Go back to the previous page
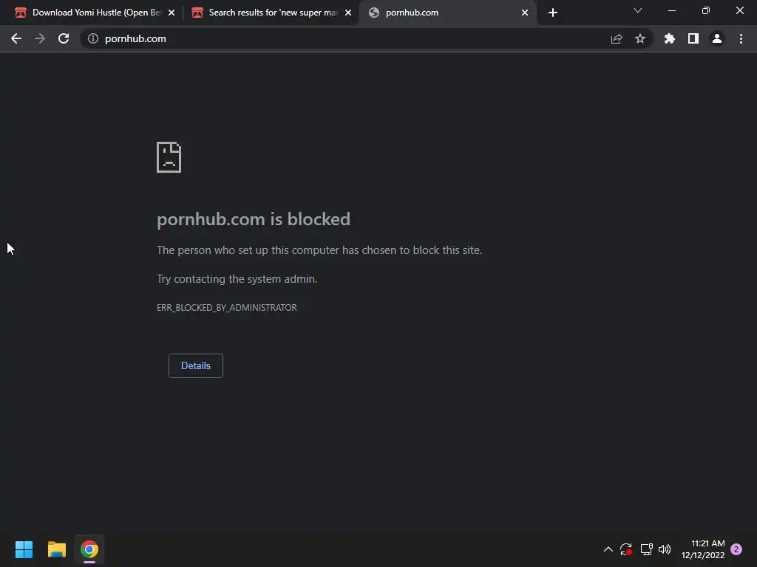Screen dimensions: 757x567 [x=16, y=38]
